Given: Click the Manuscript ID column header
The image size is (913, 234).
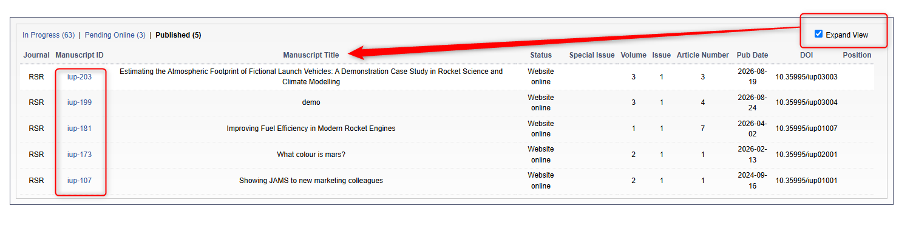Looking at the screenshot, I should [80, 55].
